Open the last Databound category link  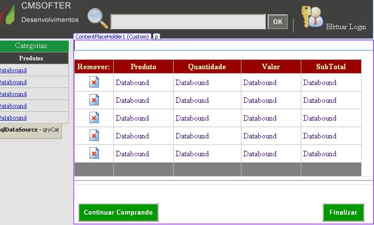(13, 118)
